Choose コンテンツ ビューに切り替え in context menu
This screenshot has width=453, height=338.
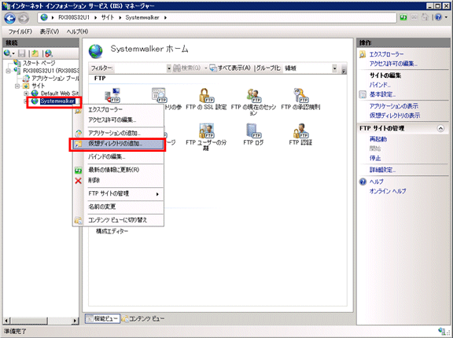click(118, 220)
